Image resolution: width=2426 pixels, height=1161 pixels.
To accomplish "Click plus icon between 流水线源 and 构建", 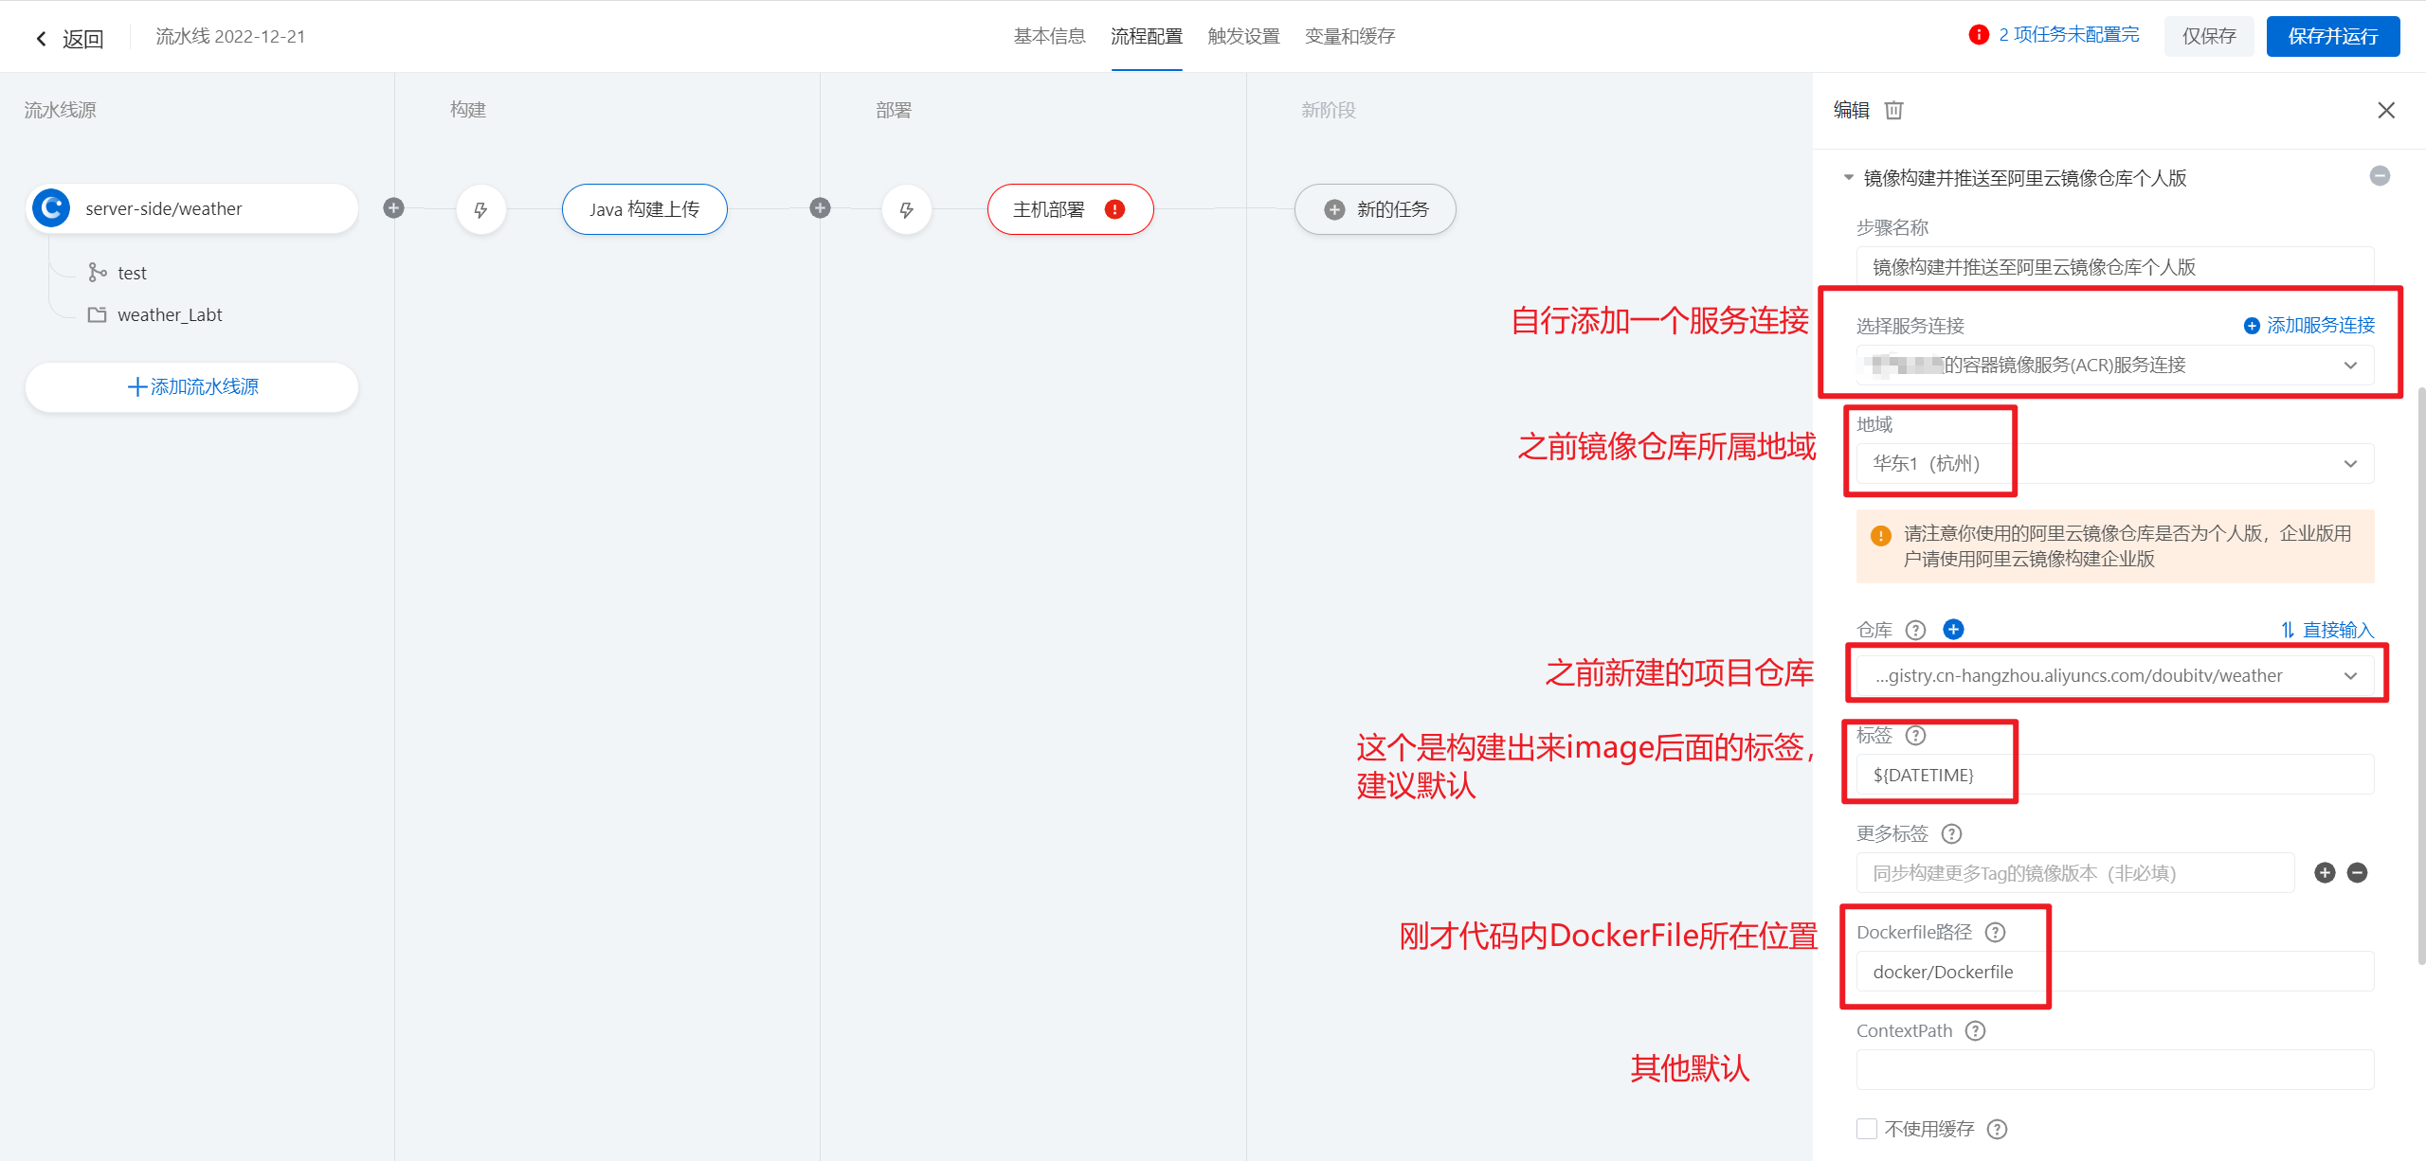I will [394, 208].
